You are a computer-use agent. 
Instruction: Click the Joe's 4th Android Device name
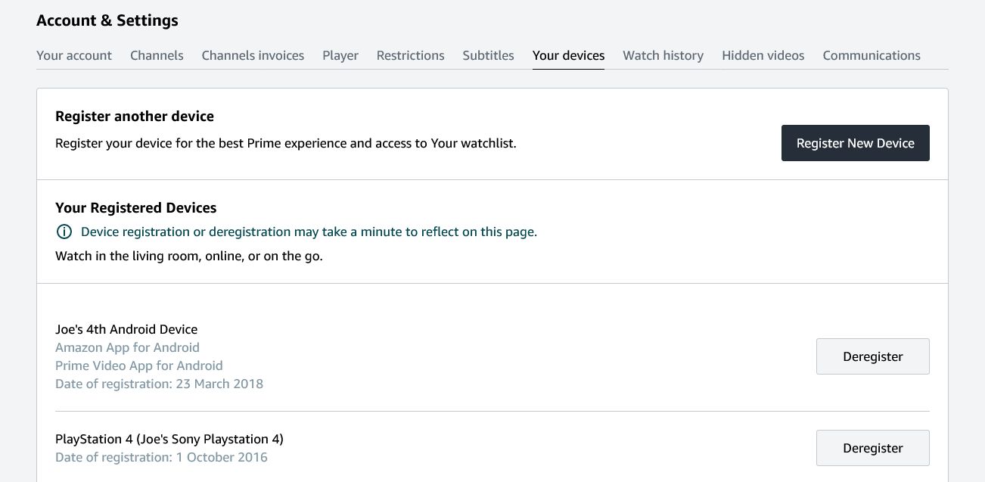pyautogui.click(x=126, y=329)
